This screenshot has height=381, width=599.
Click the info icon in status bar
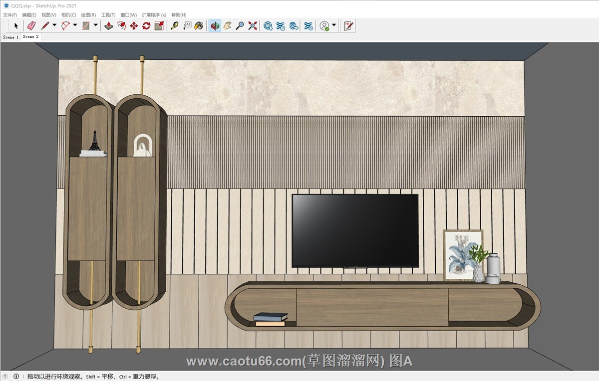16,377
